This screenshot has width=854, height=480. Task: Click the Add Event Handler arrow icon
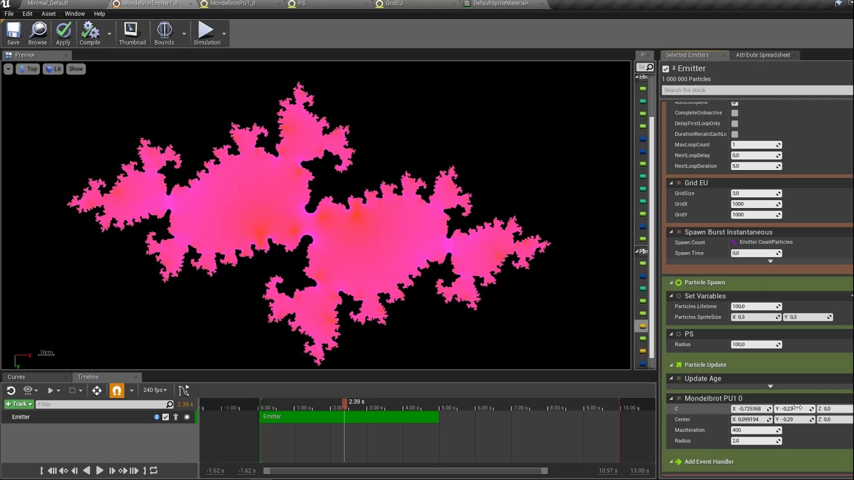[679, 462]
